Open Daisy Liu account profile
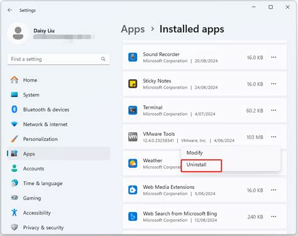The image size is (298, 236). pyautogui.click(x=52, y=33)
